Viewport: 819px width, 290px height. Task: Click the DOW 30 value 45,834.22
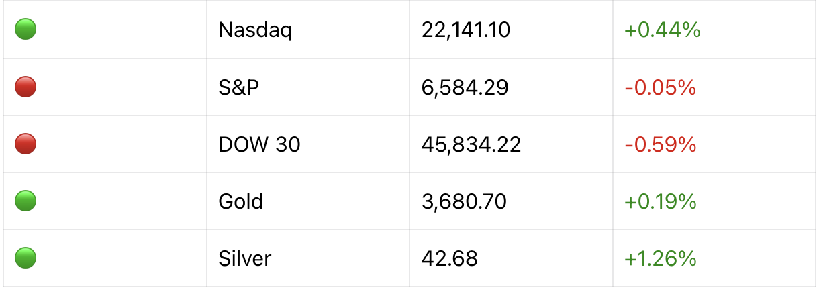click(471, 144)
